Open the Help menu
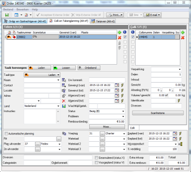The width and height of the screenshot is (191, 172). [35, 9]
